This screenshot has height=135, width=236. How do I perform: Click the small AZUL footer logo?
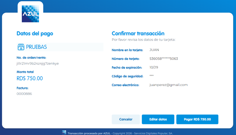(64, 133)
